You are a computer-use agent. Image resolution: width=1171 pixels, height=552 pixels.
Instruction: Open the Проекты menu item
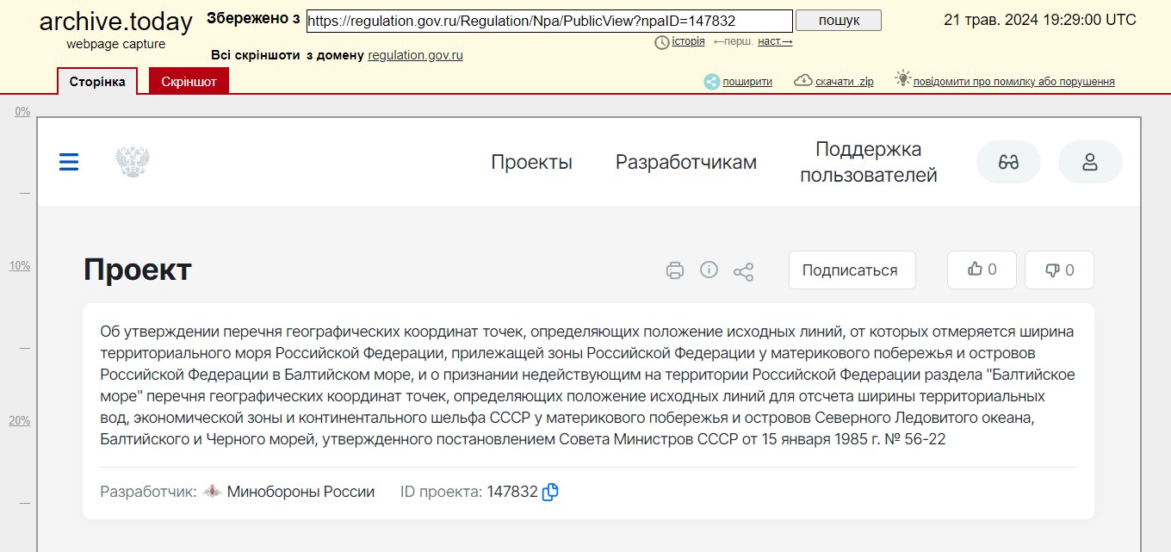pos(531,162)
